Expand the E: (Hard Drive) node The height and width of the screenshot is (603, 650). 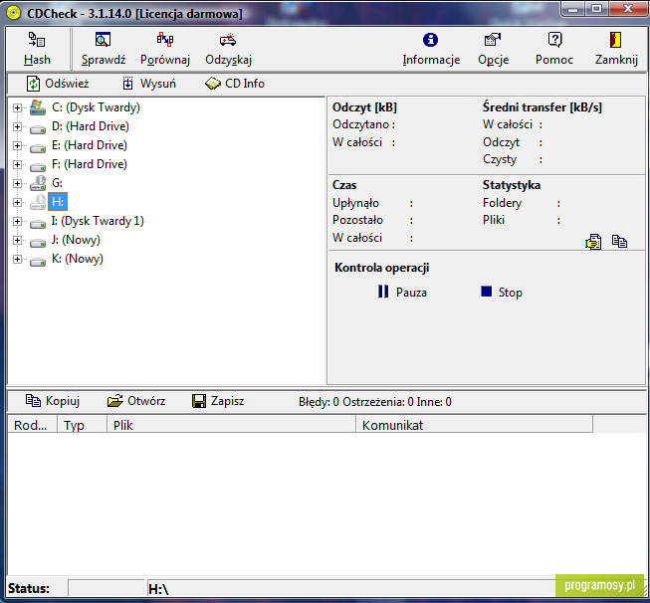click(17, 145)
